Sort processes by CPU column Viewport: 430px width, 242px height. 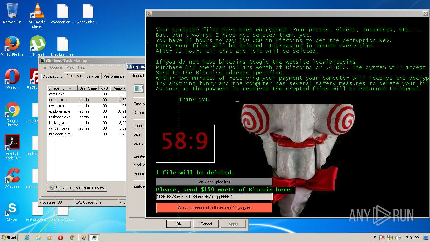click(x=104, y=88)
